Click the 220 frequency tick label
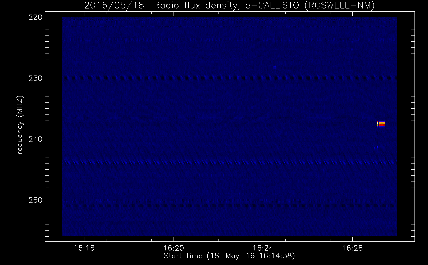 [x=35, y=17]
